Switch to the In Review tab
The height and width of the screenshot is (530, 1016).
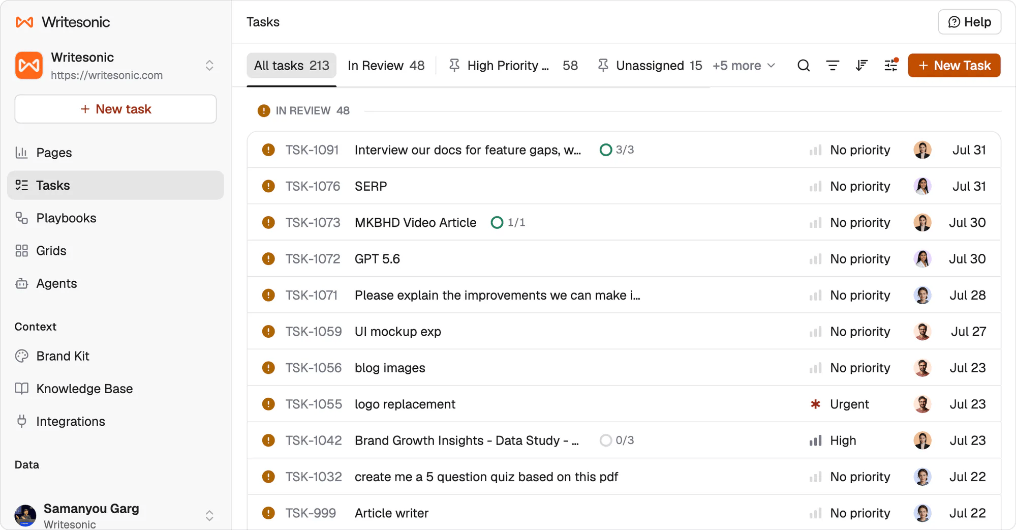click(386, 66)
